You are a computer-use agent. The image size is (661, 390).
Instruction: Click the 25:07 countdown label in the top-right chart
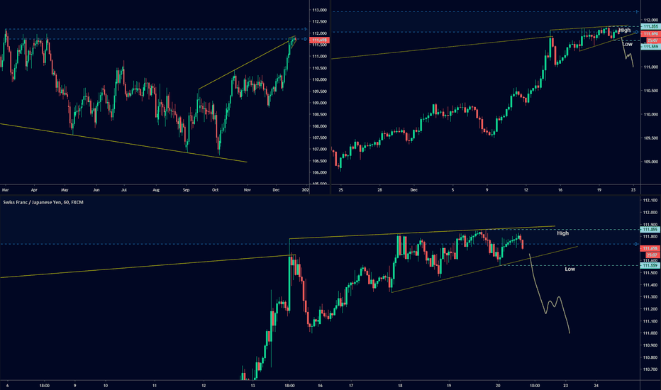(652, 40)
